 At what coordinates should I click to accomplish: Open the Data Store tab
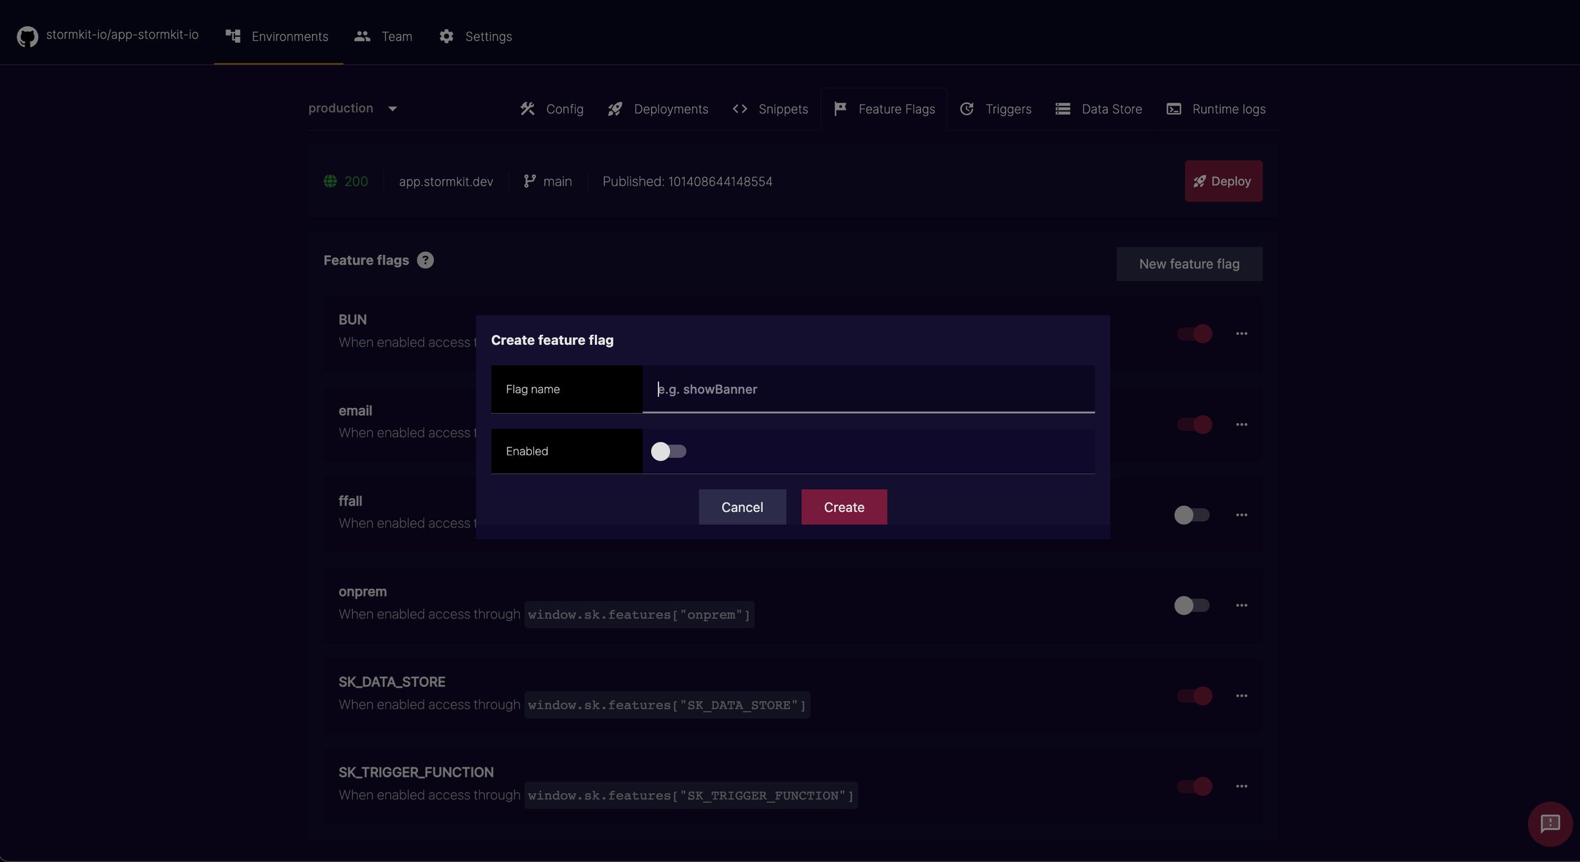(1099, 109)
